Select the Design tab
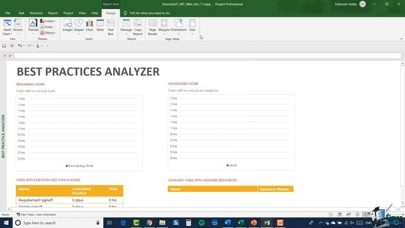The width and height of the screenshot is (405, 228). (x=111, y=13)
